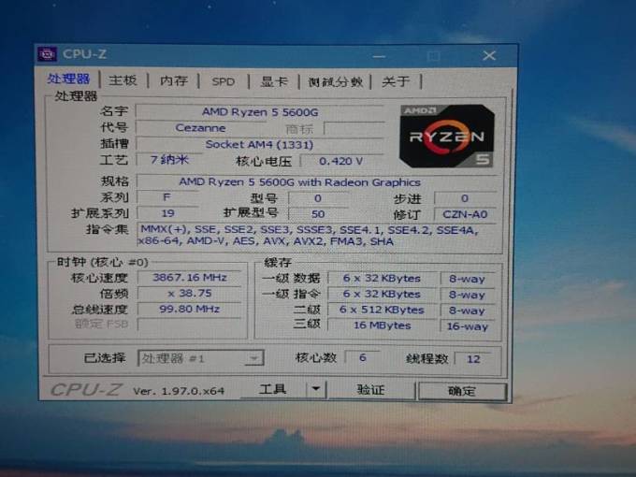
Task: Open the 关于 tab
Action: click(396, 81)
